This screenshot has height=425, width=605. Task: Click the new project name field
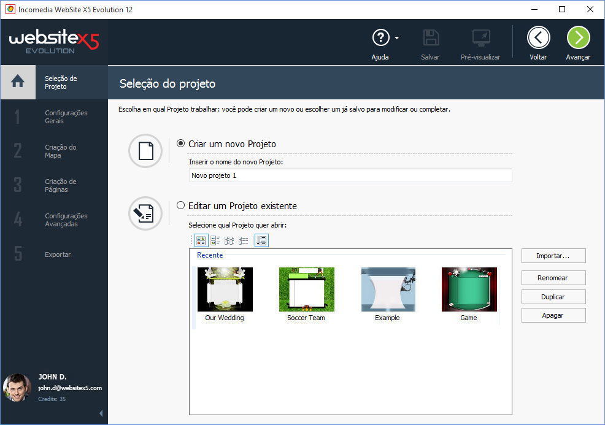click(350, 175)
